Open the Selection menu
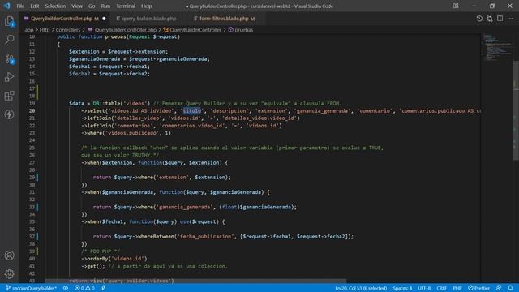The width and height of the screenshot is (519, 292). pyautogui.click(x=55, y=6)
